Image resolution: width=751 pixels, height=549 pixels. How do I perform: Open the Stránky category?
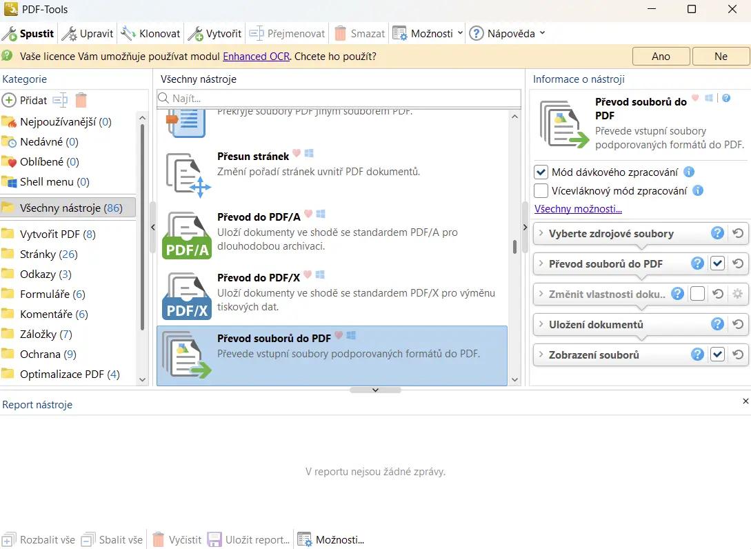(x=48, y=254)
